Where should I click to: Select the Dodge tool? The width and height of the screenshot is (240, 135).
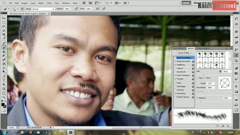coord(4,72)
